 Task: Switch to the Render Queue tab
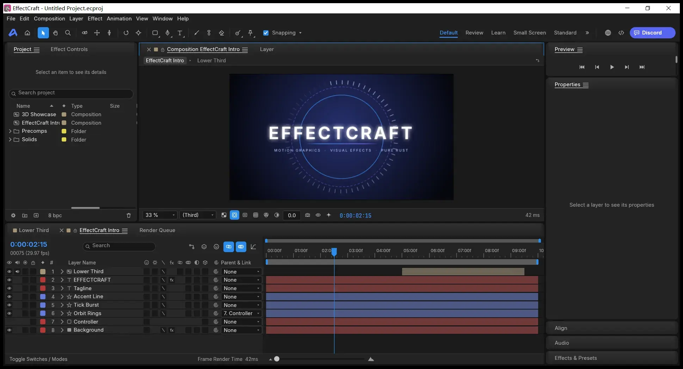(x=157, y=230)
